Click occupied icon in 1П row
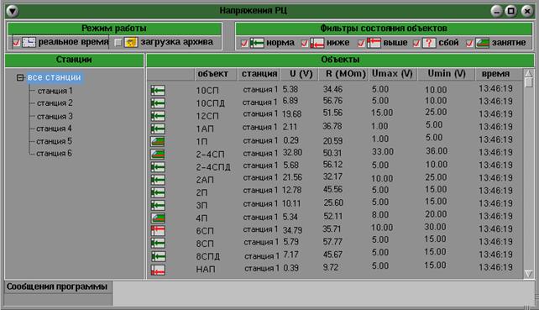539x310 pixels. 158,141
